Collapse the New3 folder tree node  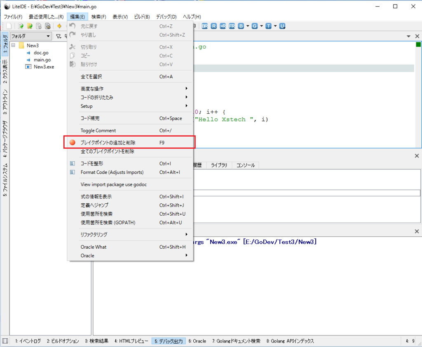(x=13, y=45)
